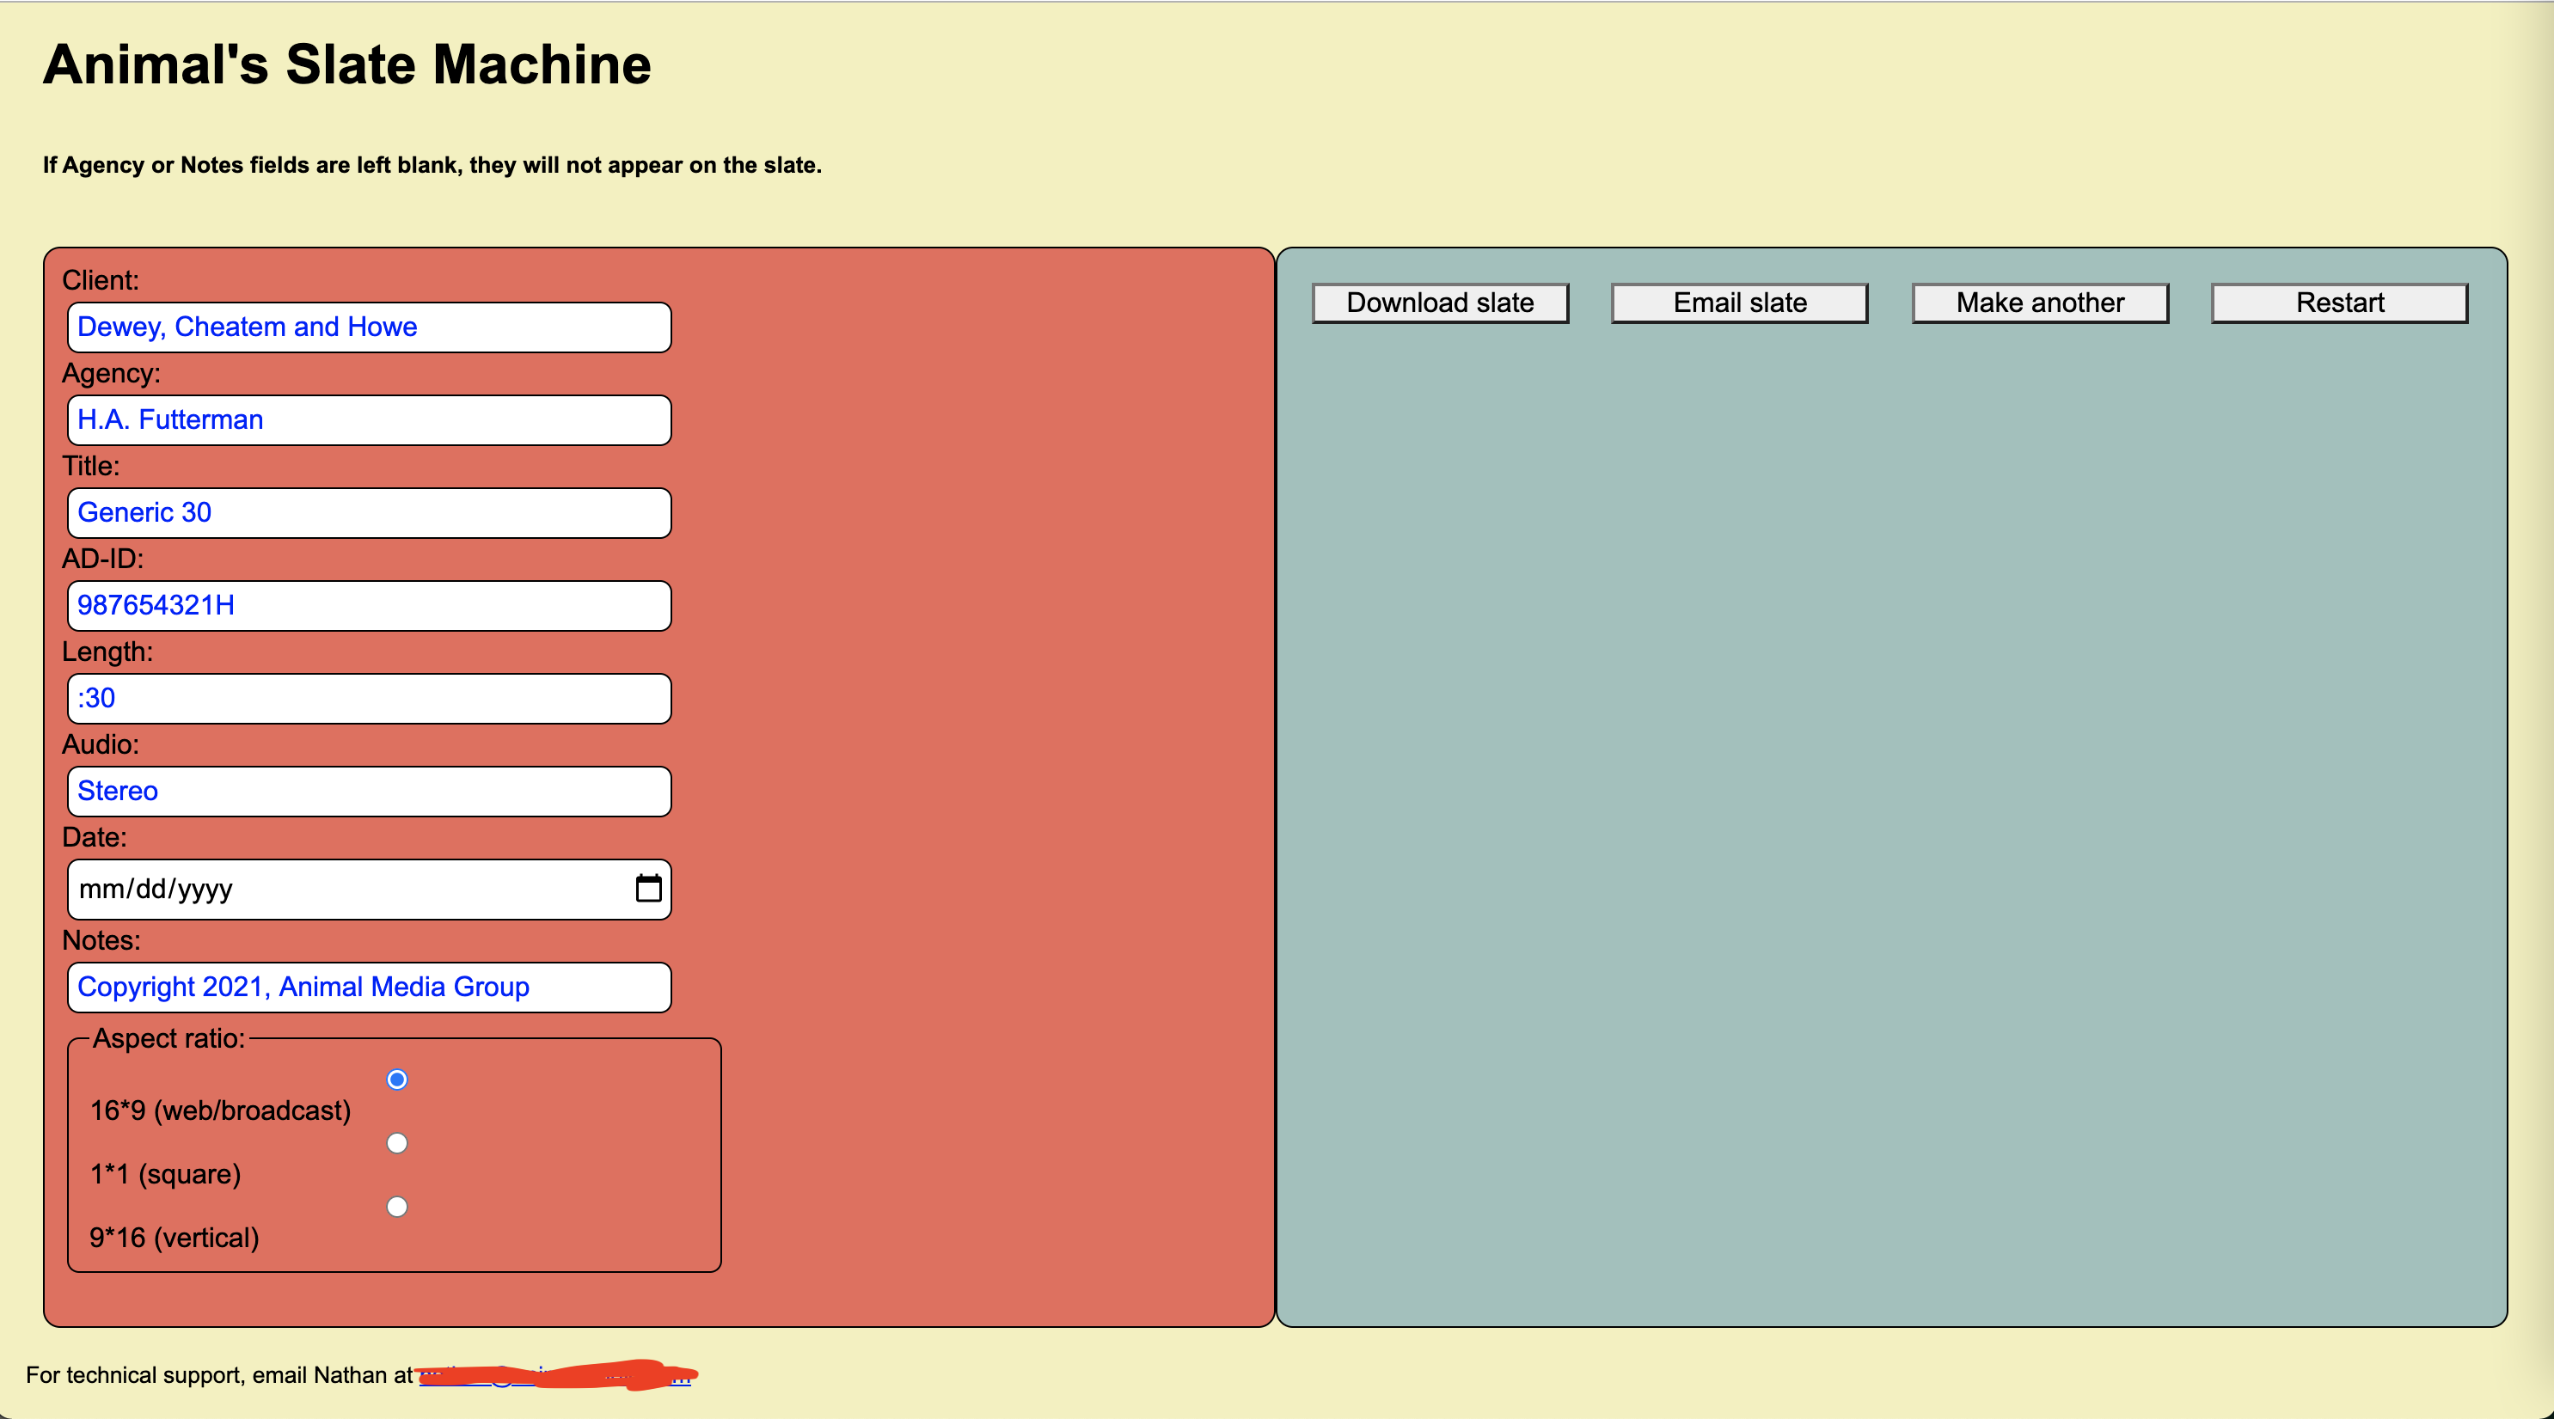
Task: Click the Date field mm/dd/yyyy
Action: tap(369, 889)
